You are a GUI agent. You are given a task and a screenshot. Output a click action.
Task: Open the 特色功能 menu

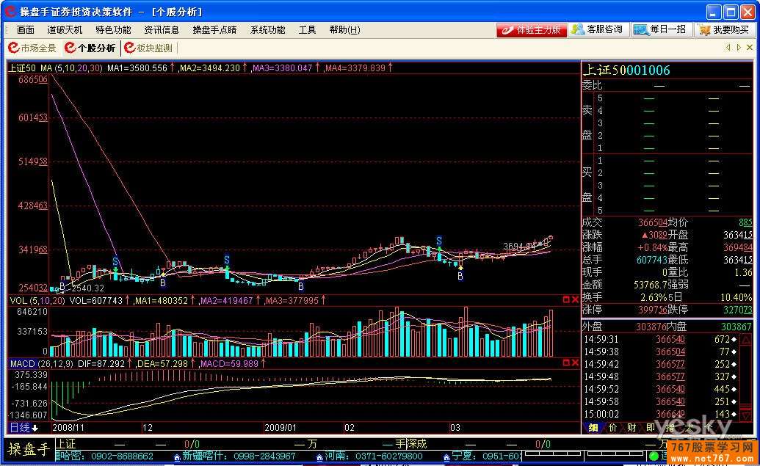click(x=113, y=30)
